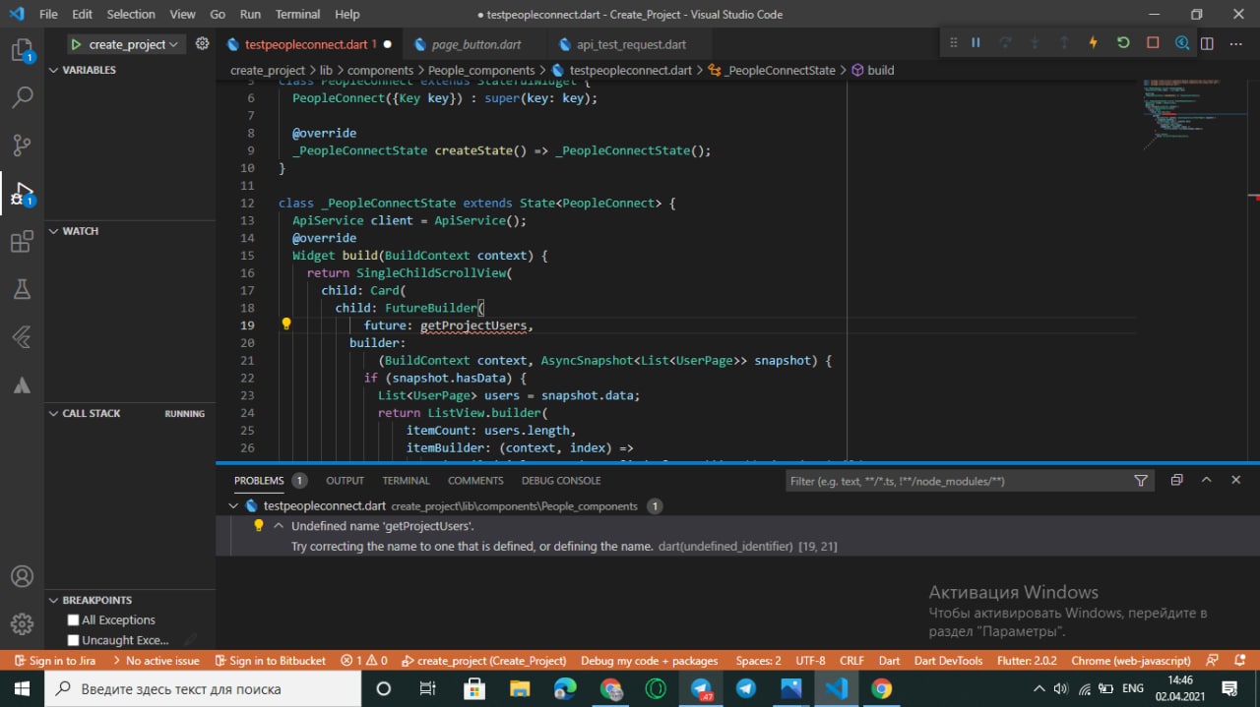Image resolution: width=1260 pixels, height=707 pixels.
Task: Click the lightbulb quick fix on line 19
Action: click(286, 324)
